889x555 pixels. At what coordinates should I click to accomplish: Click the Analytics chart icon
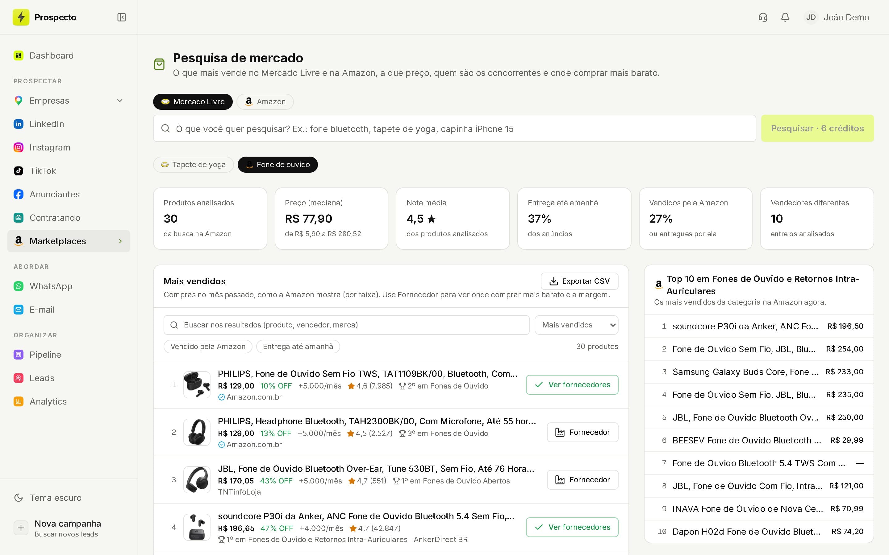point(19,401)
